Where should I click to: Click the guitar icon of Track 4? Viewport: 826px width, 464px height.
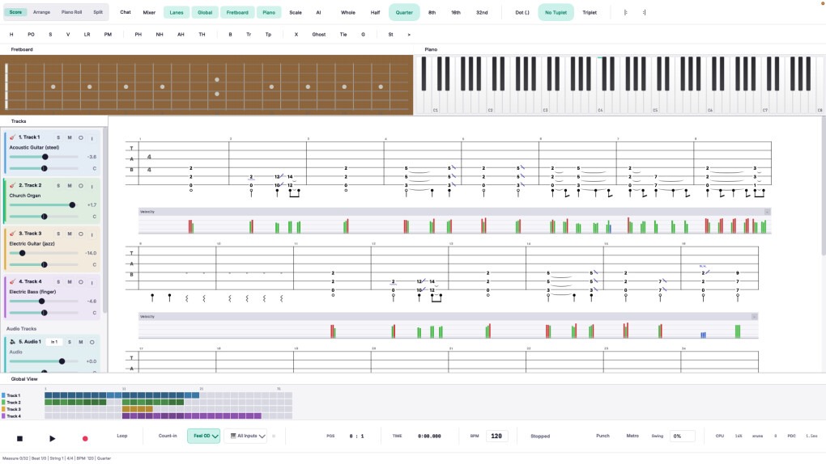13,281
